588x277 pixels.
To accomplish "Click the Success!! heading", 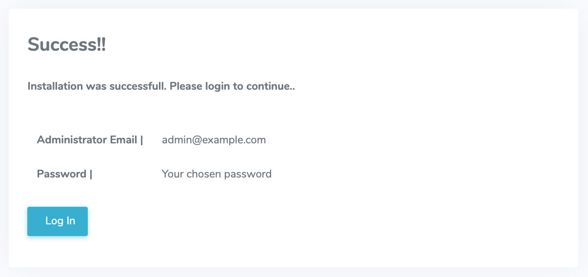I will [67, 45].
